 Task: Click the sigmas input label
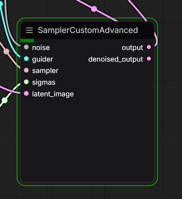44,82
